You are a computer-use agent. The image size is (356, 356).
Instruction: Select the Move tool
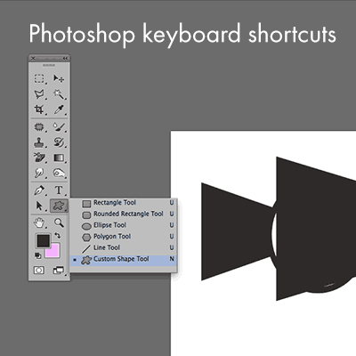click(x=59, y=78)
